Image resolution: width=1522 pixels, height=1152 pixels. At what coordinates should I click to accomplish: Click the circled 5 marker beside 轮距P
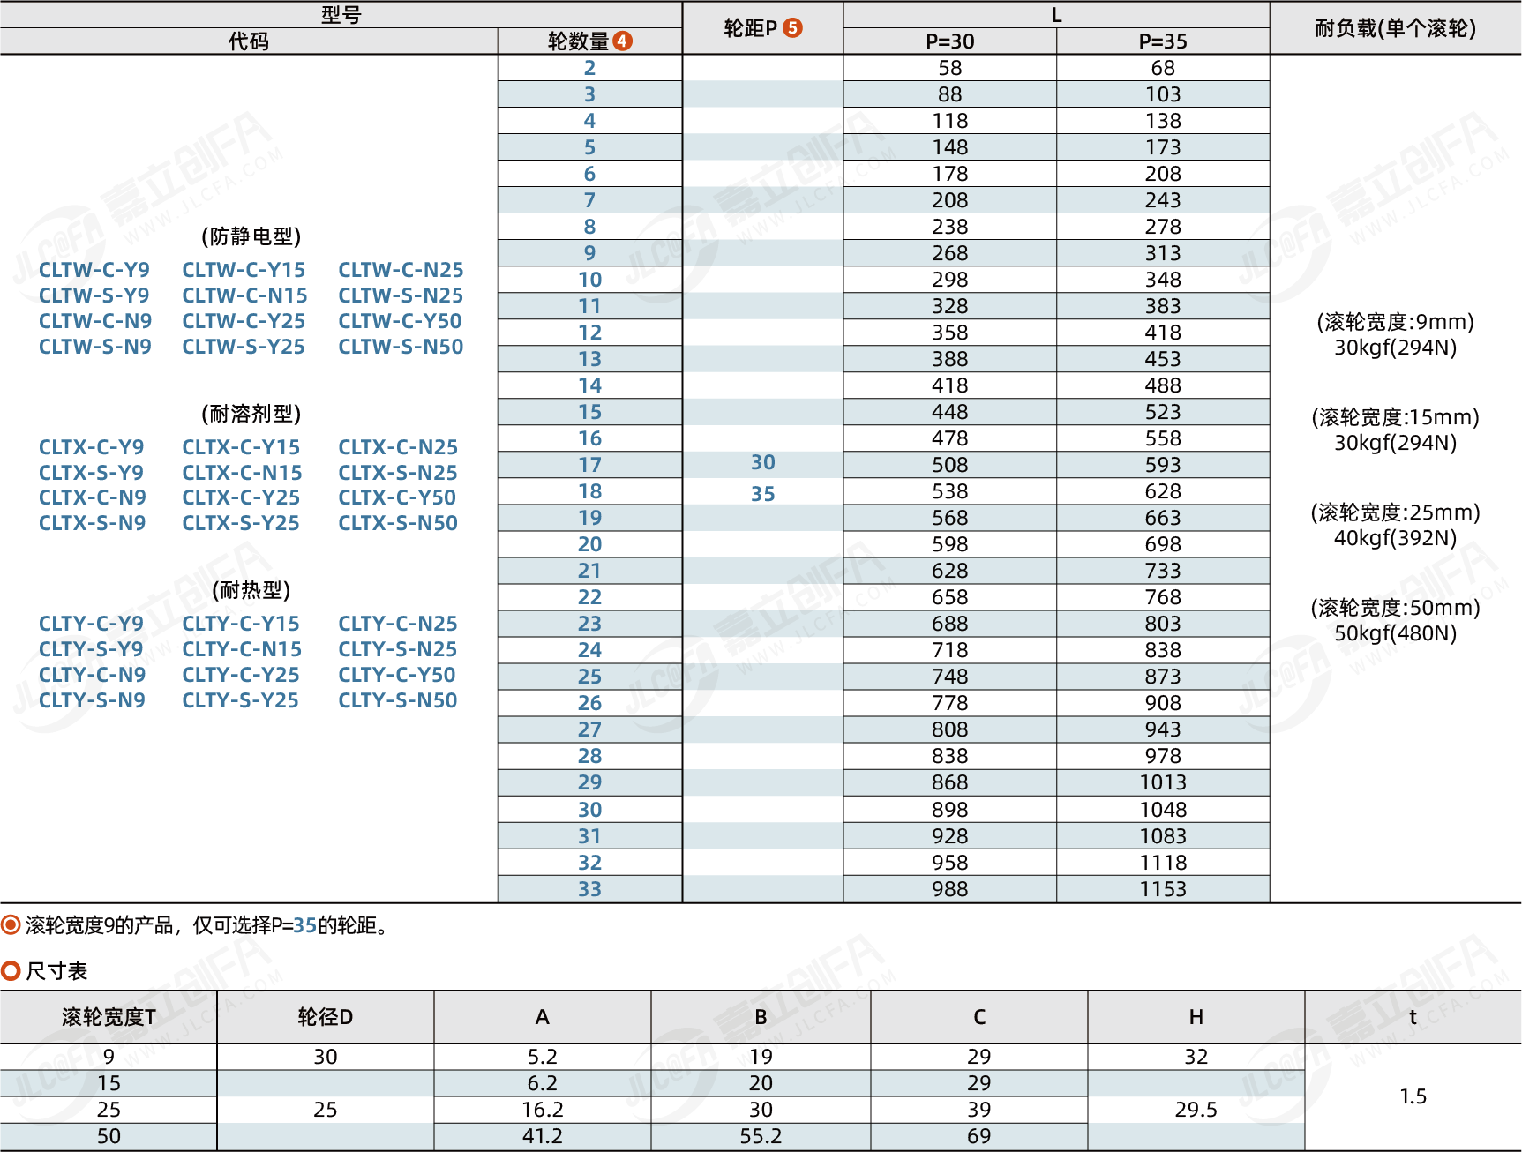793,27
